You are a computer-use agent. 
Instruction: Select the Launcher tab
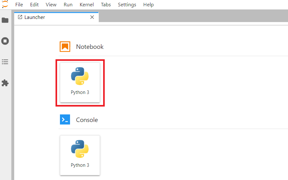(35, 17)
